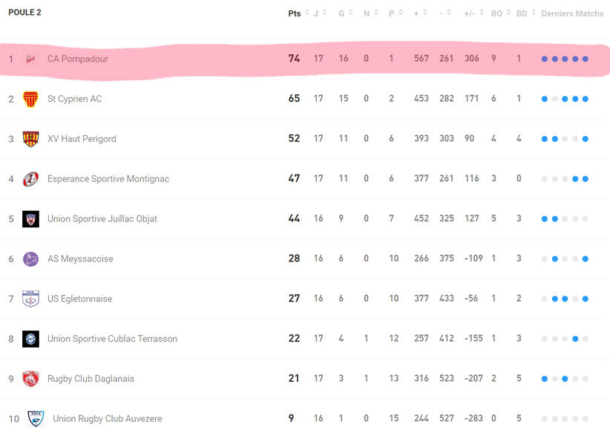Click the XV Haut Perigord crest
This screenshot has width=610, height=442.
(30, 139)
